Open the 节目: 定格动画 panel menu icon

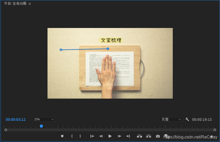point(30,4)
